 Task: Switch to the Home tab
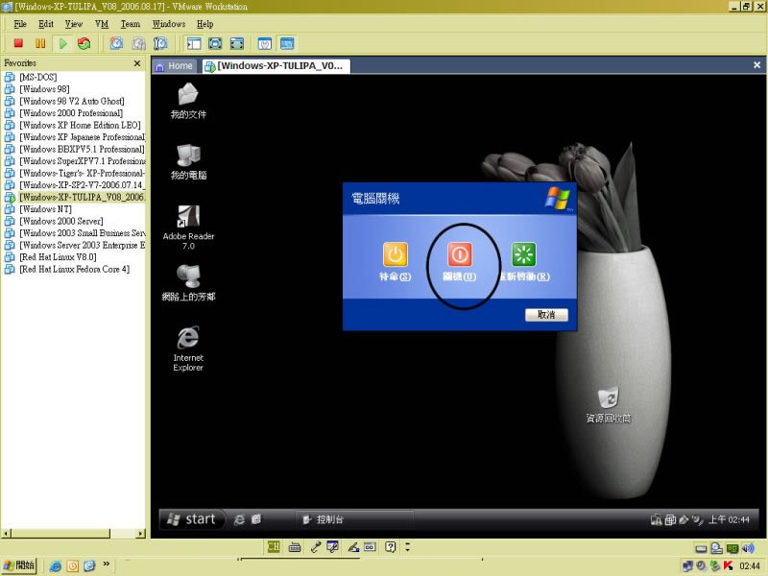(175, 66)
